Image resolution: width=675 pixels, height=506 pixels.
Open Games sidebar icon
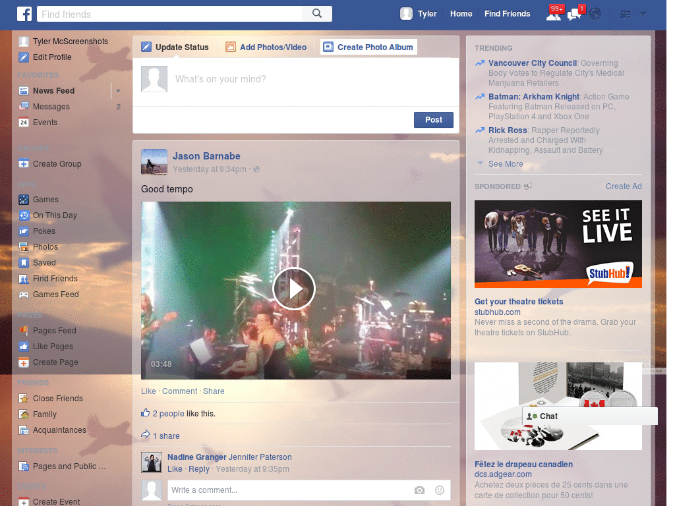24,199
